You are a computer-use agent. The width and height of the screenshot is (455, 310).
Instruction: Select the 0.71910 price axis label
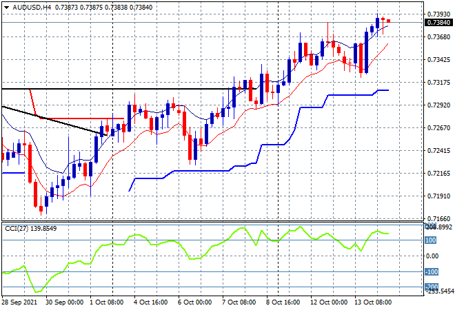[x=439, y=196]
